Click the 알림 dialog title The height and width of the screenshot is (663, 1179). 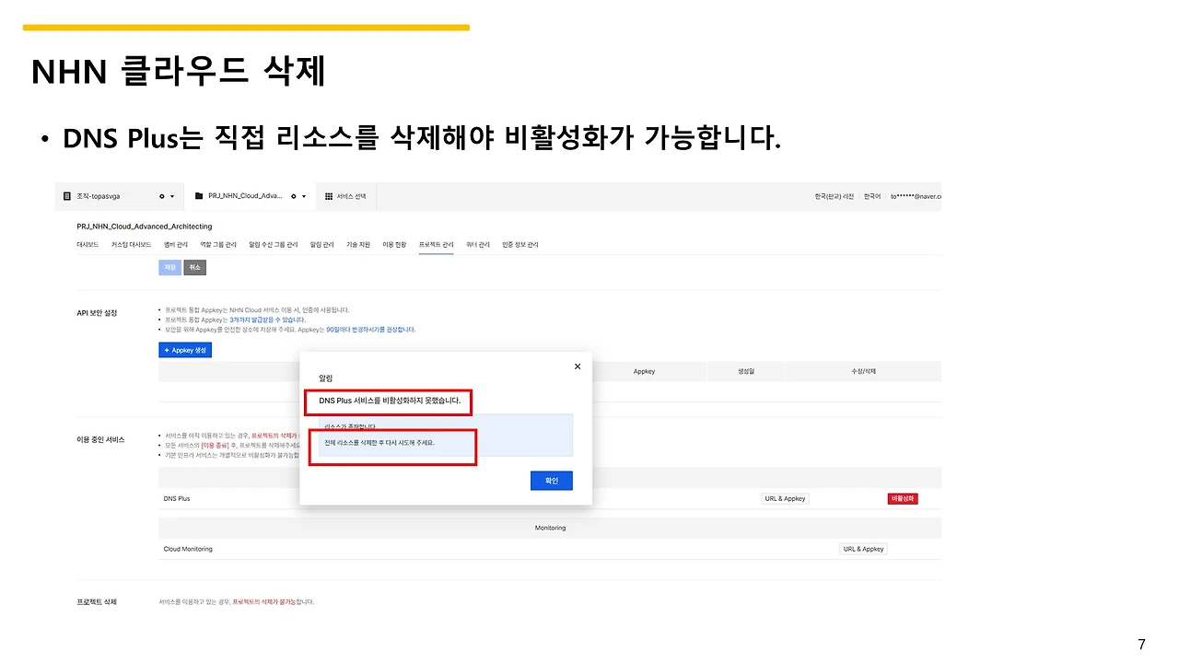tap(326, 378)
